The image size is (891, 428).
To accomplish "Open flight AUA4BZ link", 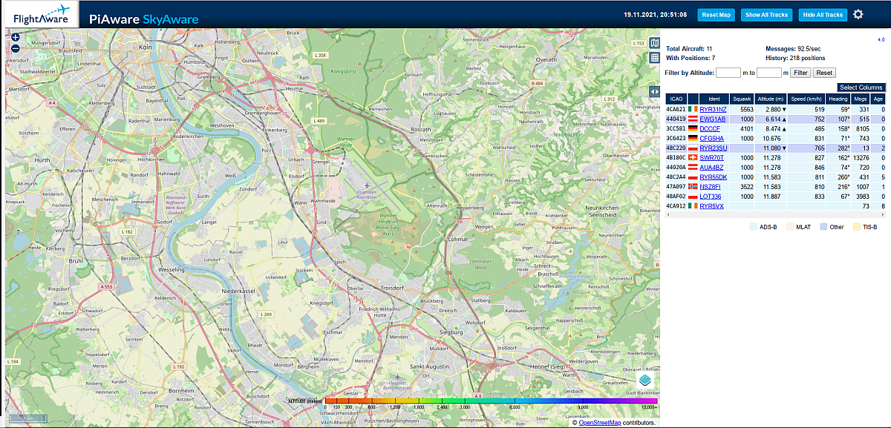I will [712, 167].
